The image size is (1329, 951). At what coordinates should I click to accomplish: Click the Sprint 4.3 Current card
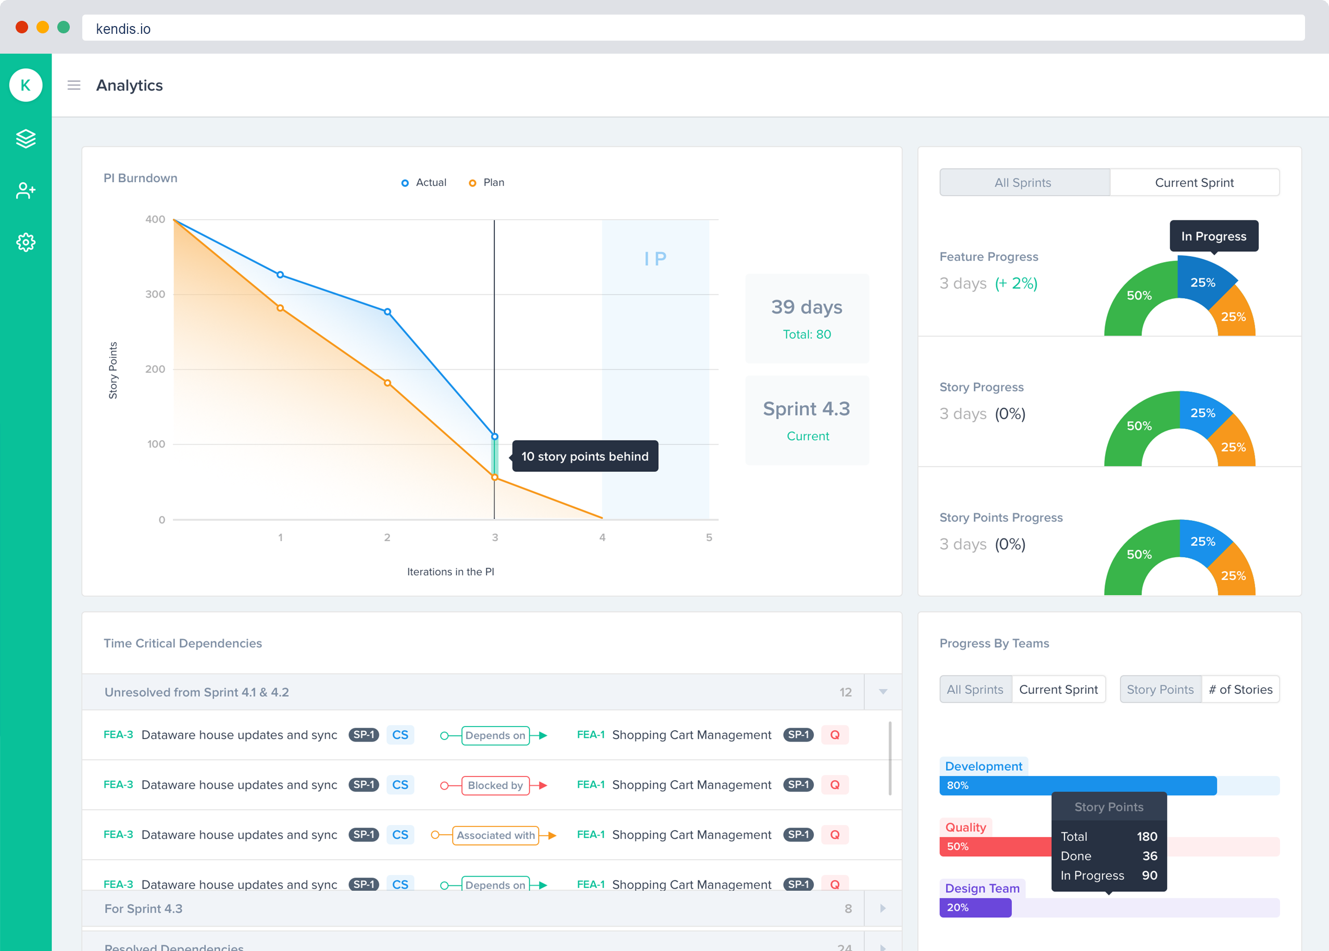pos(807,420)
